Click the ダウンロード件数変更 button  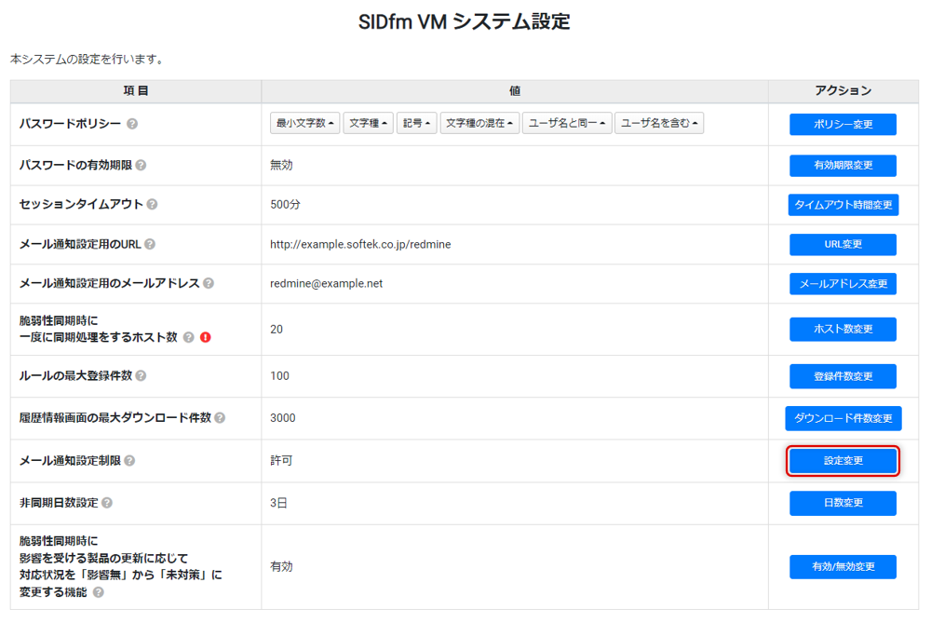point(843,418)
